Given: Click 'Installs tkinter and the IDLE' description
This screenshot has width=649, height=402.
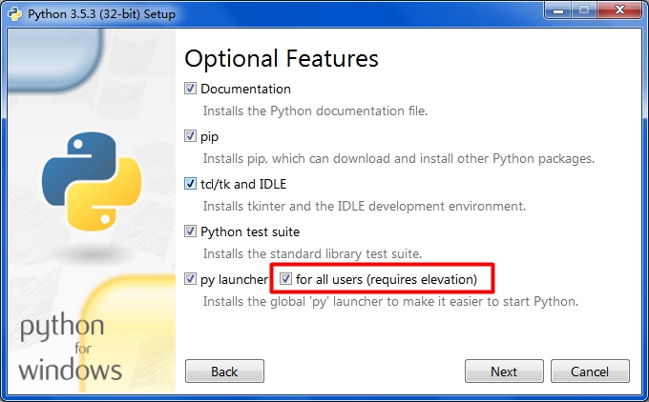Looking at the screenshot, I should [x=365, y=206].
